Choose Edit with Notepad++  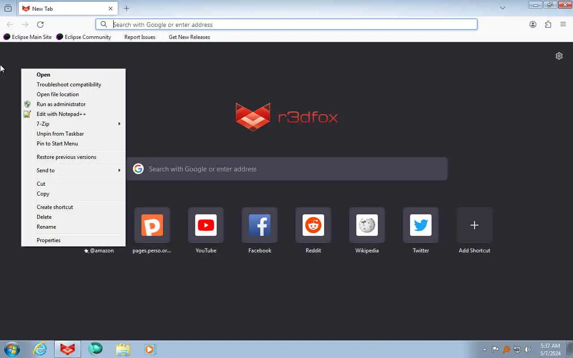[73, 114]
